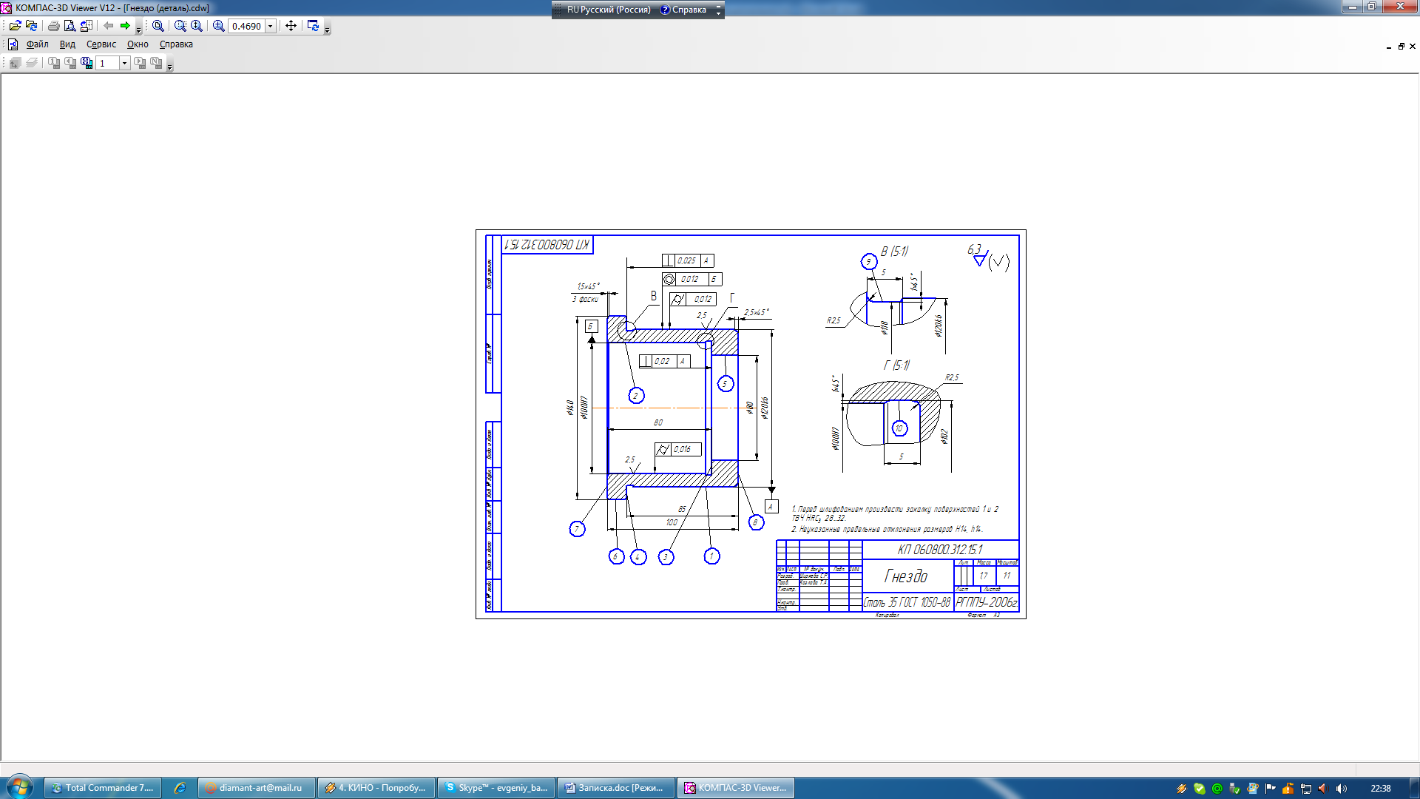
Task: Switch to the Skype taskbar window
Action: [x=496, y=788]
